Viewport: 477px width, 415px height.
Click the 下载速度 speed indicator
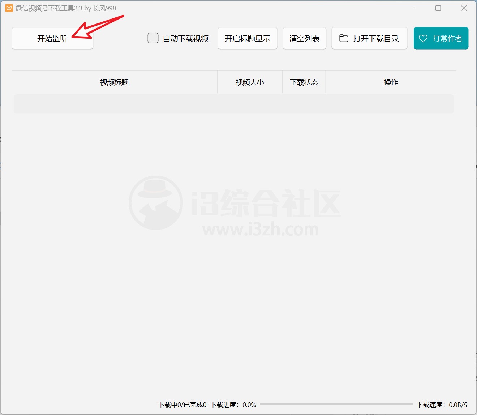pyautogui.click(x=442, y=405)
